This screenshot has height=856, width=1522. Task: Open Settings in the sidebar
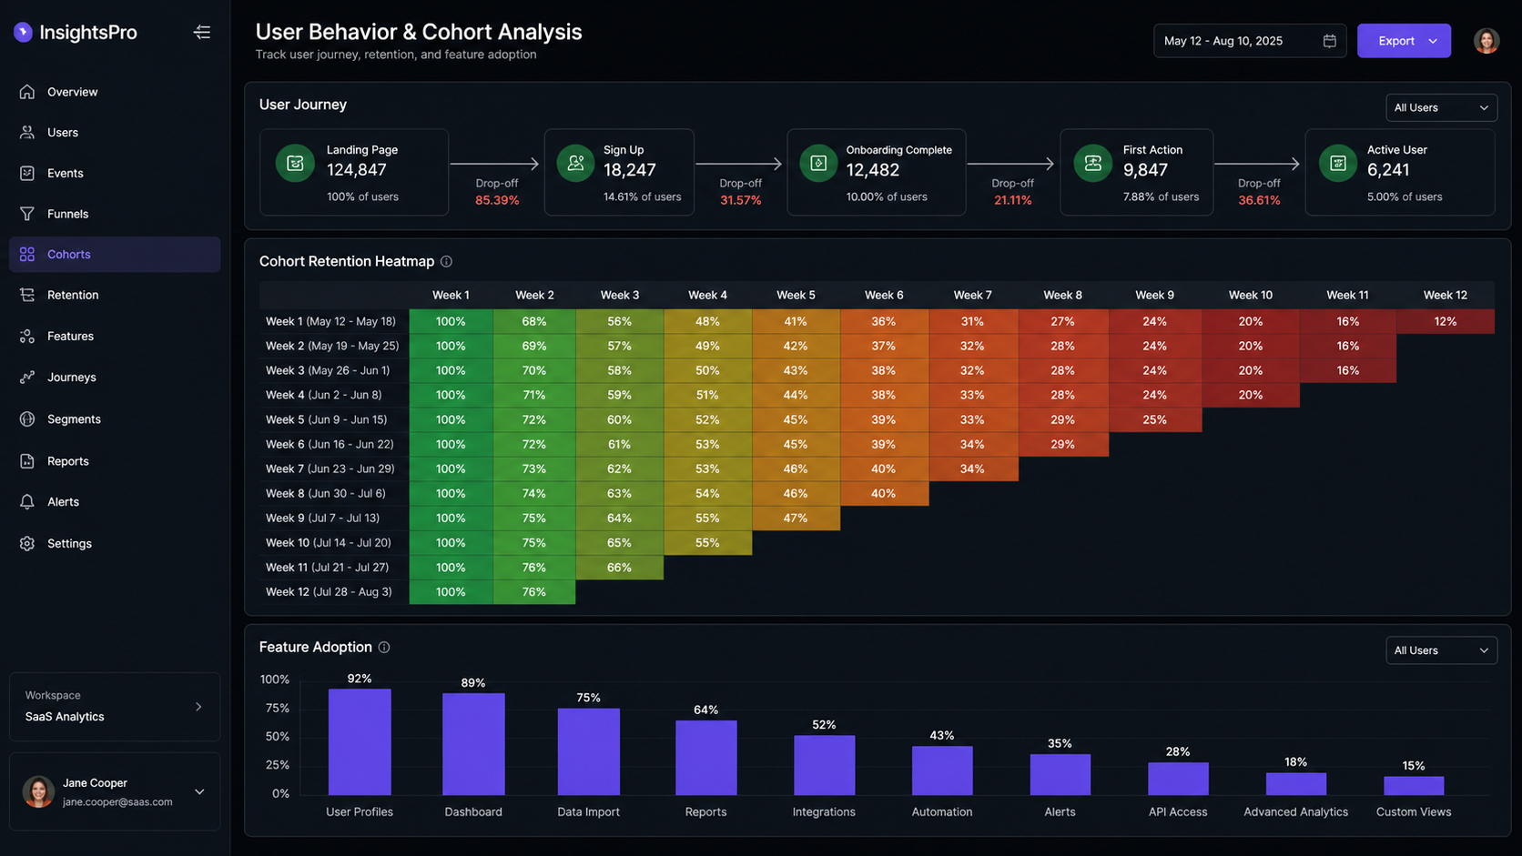(115, 543)
